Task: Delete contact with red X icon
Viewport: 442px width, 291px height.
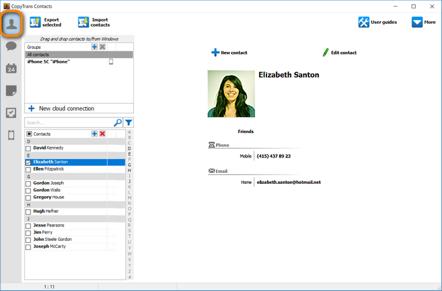Action: click(x=102, y=134)
